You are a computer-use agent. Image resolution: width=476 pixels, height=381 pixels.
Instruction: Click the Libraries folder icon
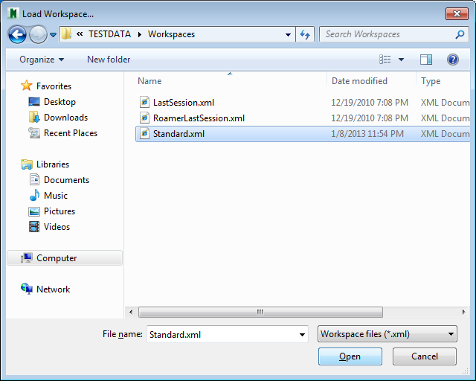coord(27,164)
